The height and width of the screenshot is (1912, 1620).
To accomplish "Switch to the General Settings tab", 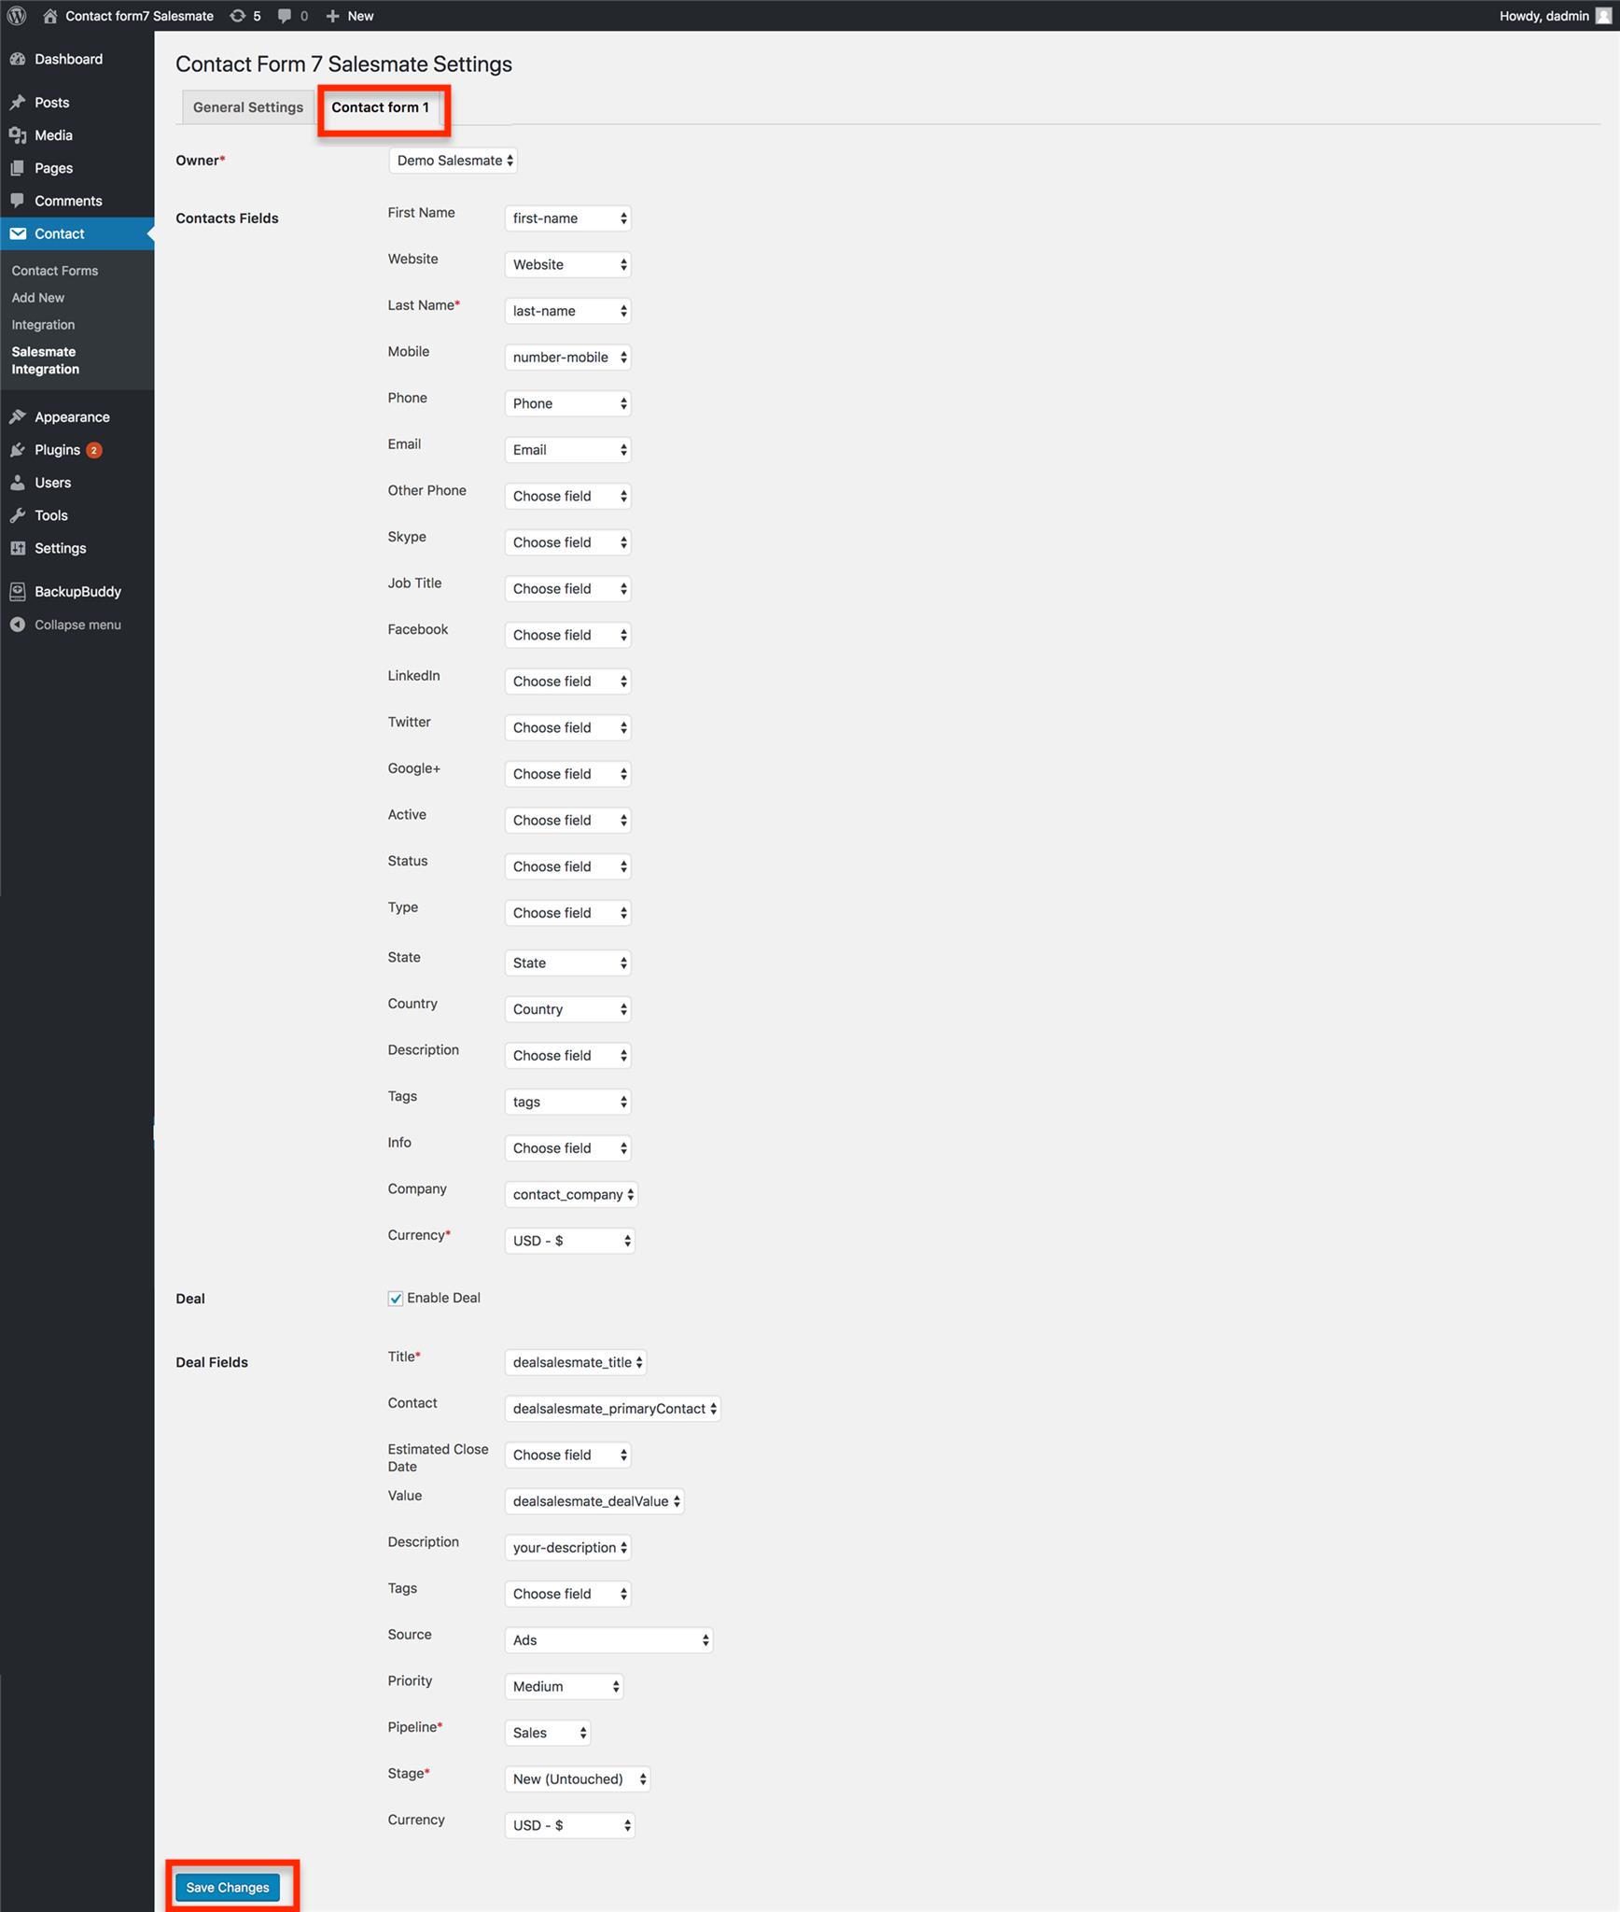I will point(248,107).
